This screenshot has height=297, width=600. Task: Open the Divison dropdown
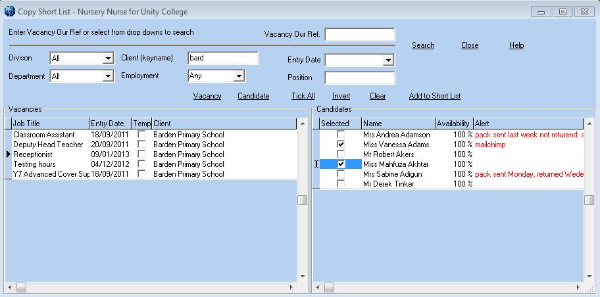109,58
